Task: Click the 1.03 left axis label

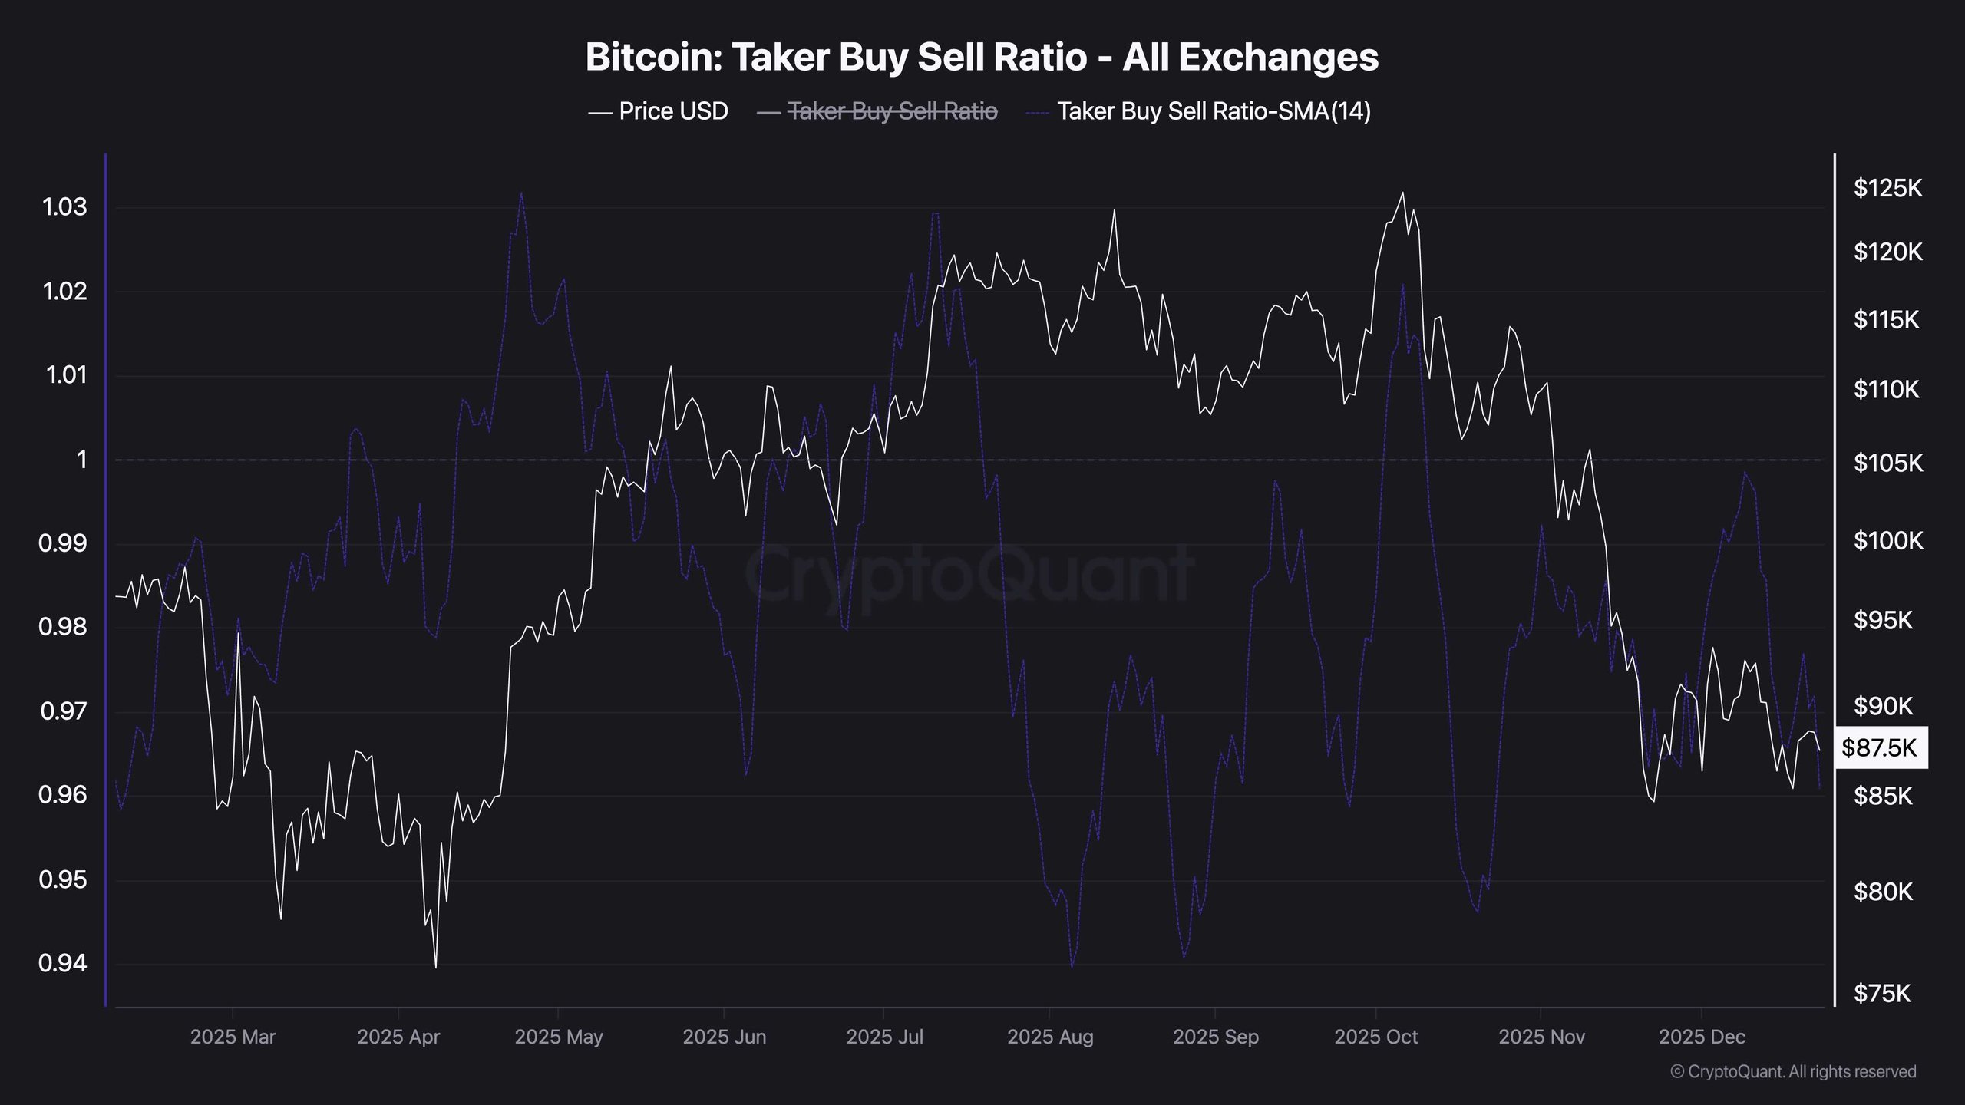Action: pos(64,207)
